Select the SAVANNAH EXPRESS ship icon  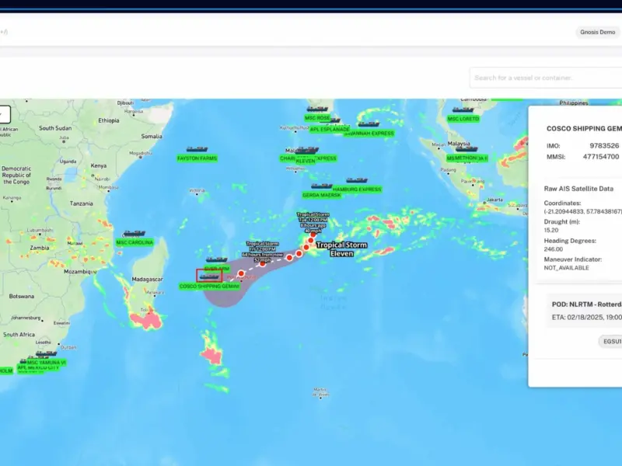369,124
